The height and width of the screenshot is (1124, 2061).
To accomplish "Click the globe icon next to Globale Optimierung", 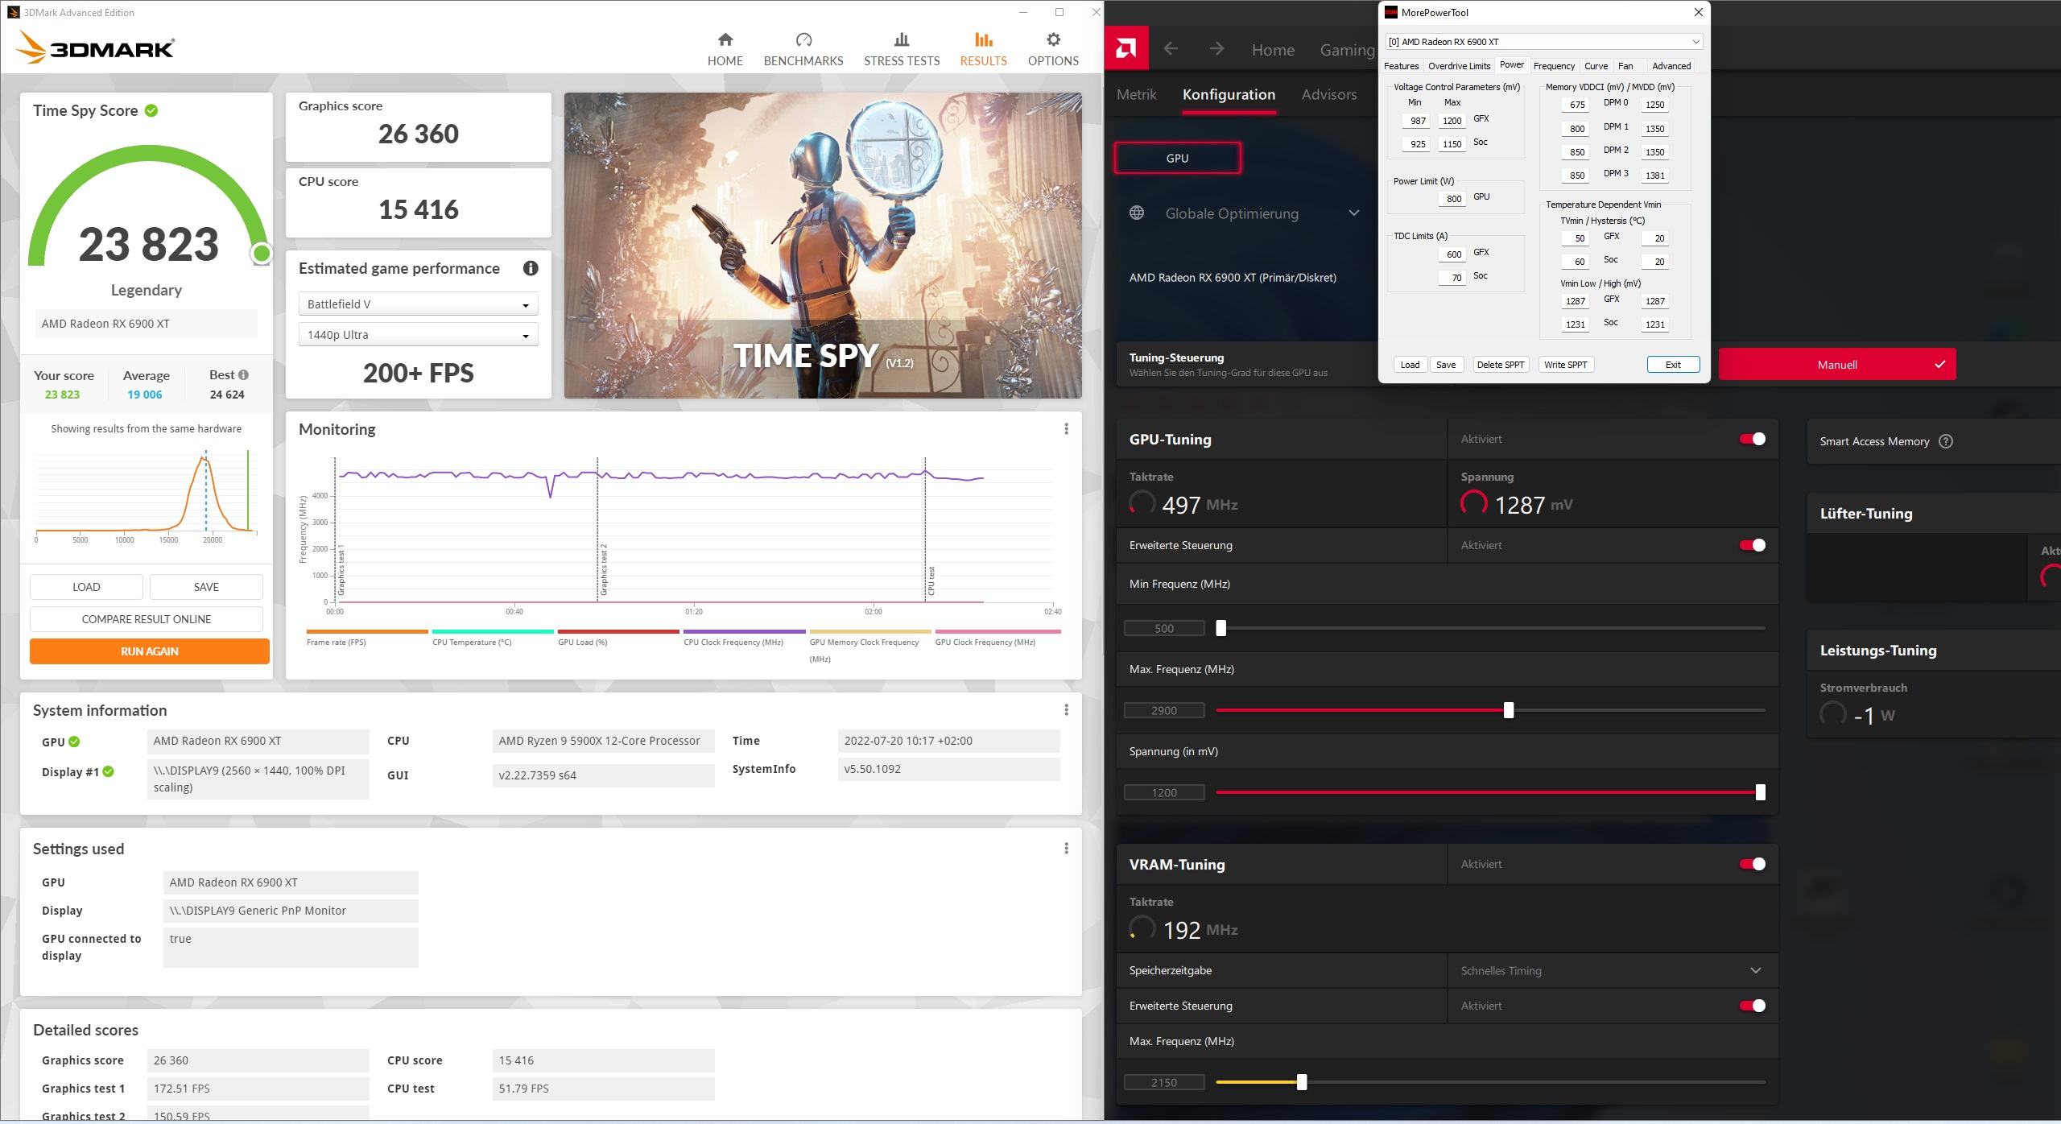I will tap(1137, 213).
